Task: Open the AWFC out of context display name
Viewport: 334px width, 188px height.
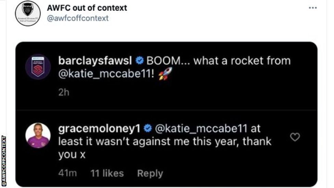Action: (x=87, y=8)
